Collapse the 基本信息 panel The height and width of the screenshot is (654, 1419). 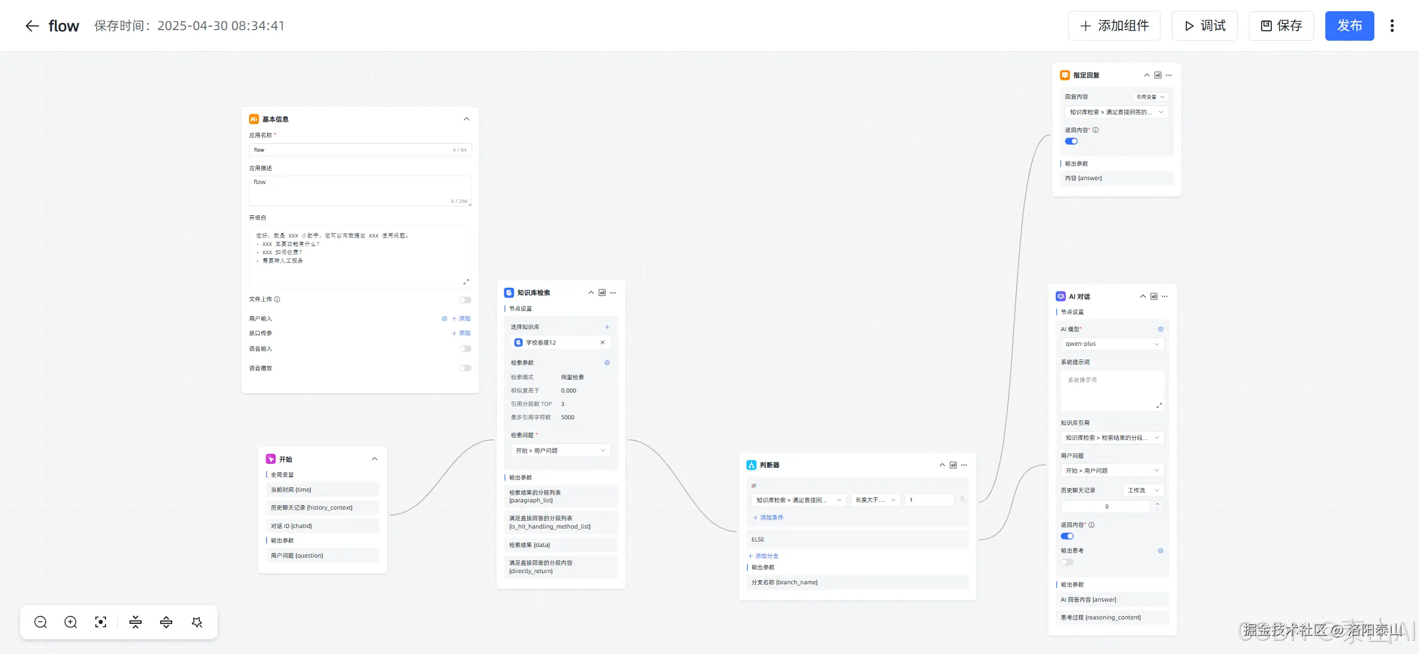coord(466,119)
